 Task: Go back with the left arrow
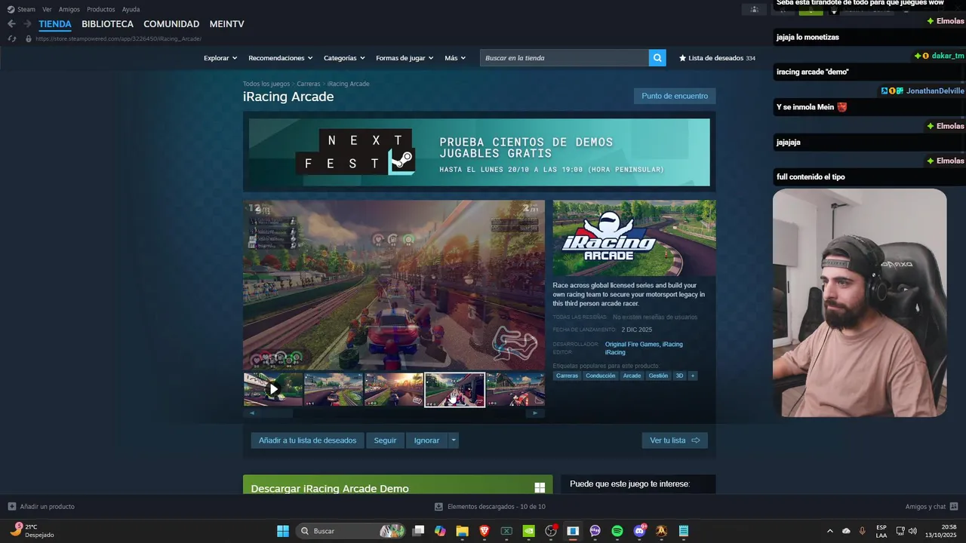[11, 24]
